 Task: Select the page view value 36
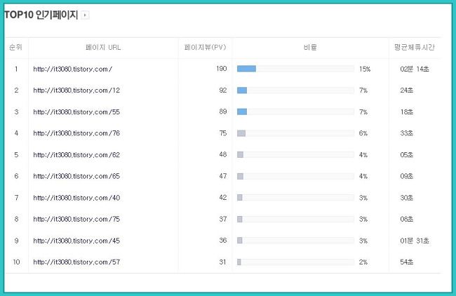pyautogui.click(x=223, y=241)
